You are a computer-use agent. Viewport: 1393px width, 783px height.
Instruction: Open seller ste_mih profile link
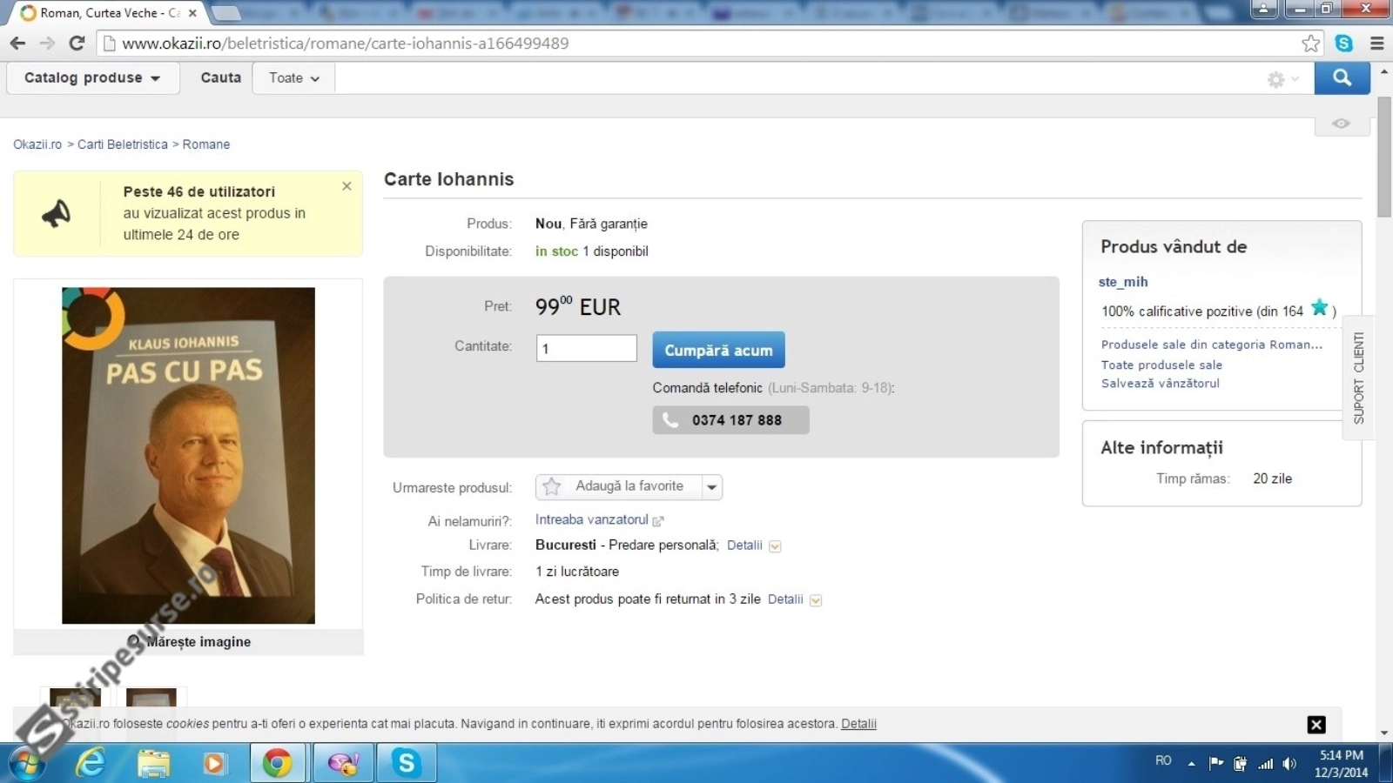(x=1122, y=282)
